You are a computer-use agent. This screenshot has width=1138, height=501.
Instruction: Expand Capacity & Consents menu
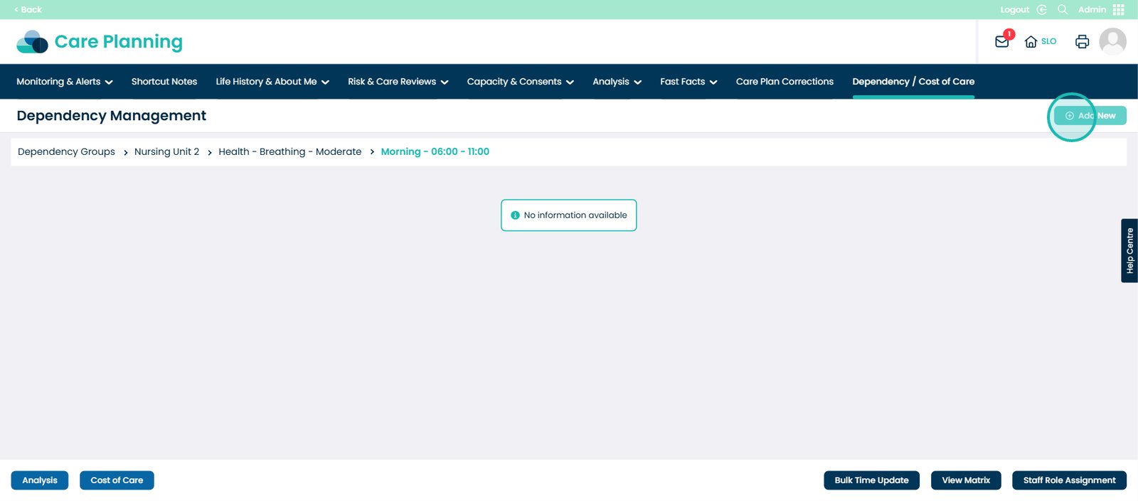(520, 82)
